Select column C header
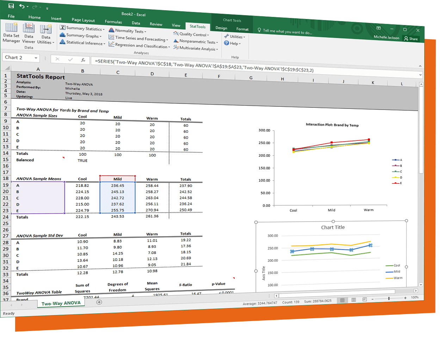 (118, 72)
